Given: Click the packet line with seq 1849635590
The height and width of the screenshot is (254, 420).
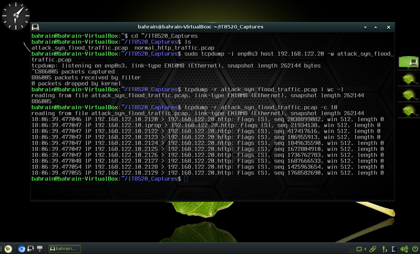Looking at the screenshot, I should [x=208, y=143].
